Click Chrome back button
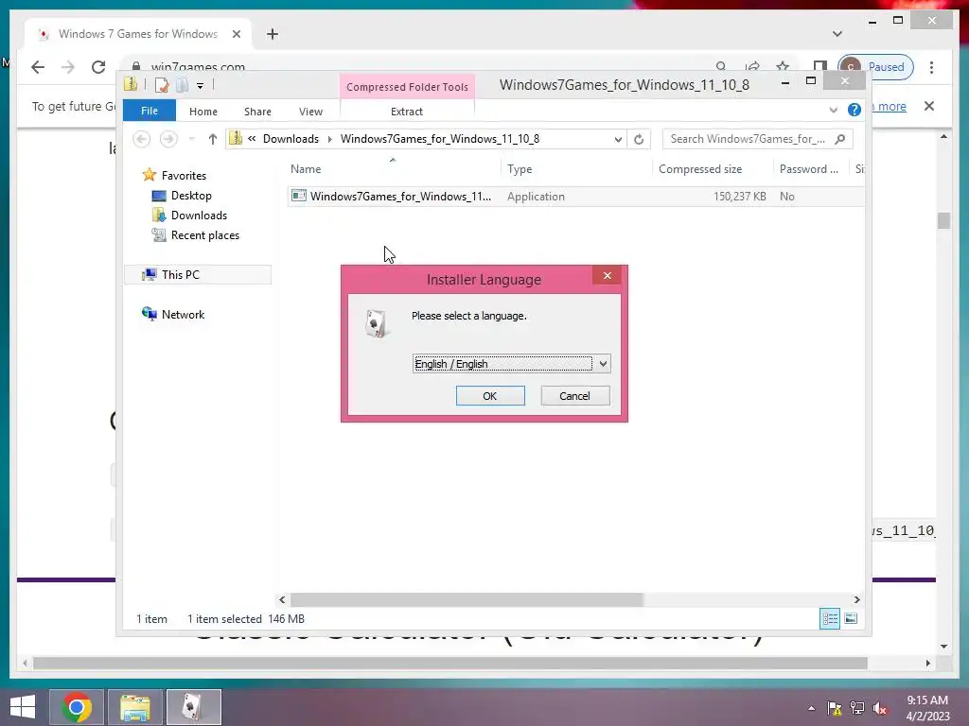This screenshot has height=726, width=969. point(38,67)
